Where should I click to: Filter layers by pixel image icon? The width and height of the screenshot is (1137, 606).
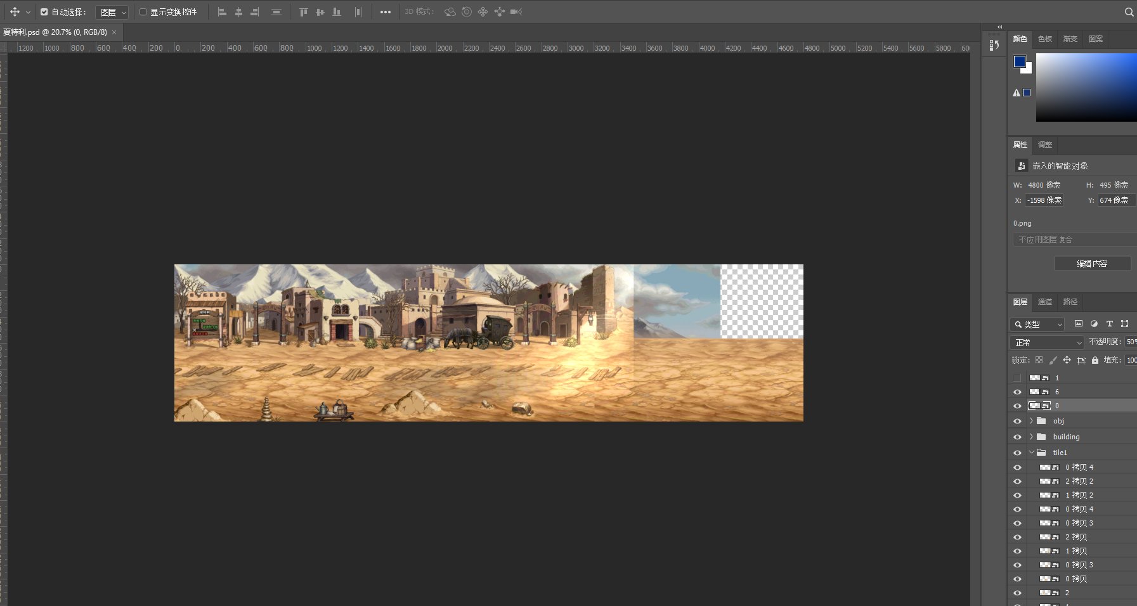(x=1078, y=324)
